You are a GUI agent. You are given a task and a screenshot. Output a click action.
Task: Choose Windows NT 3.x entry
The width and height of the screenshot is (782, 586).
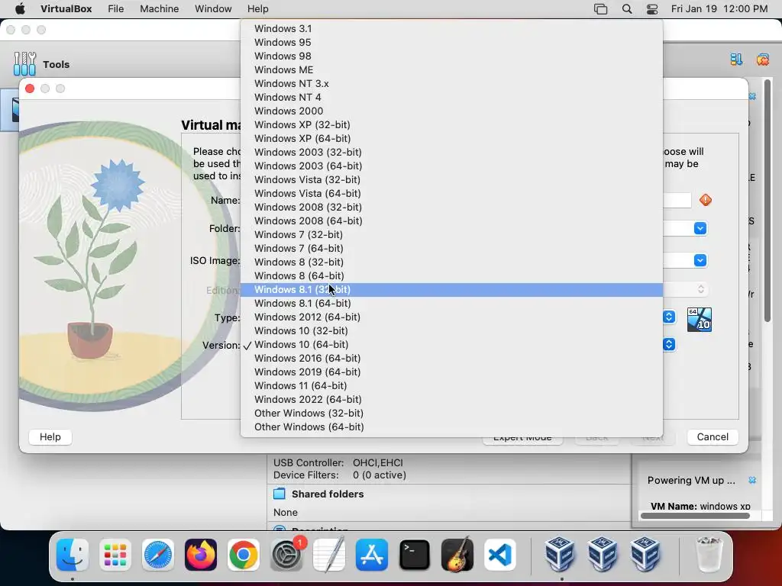coord(451,83)
